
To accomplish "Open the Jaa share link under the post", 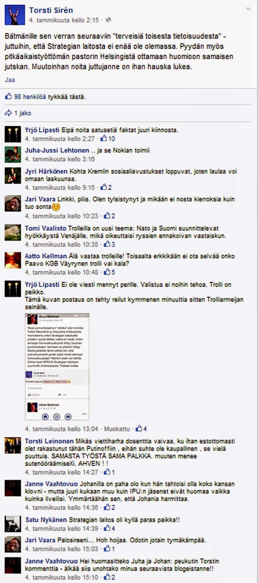I will [x=10, y=80].
